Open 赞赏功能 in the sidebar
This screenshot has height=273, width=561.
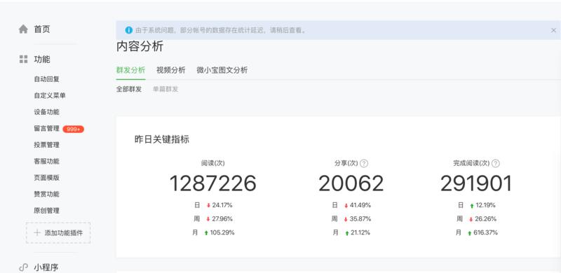point(46,195)
